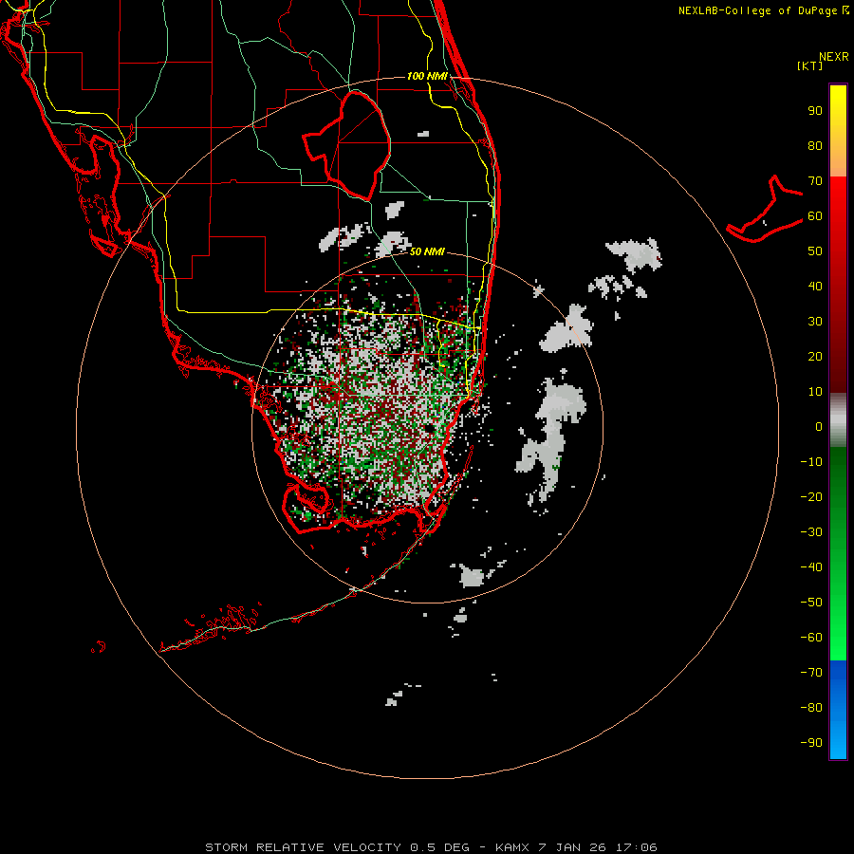This screenshot has height=854, width=854.
Task: Click the positive 40 scale value
Action: (815, 287)
